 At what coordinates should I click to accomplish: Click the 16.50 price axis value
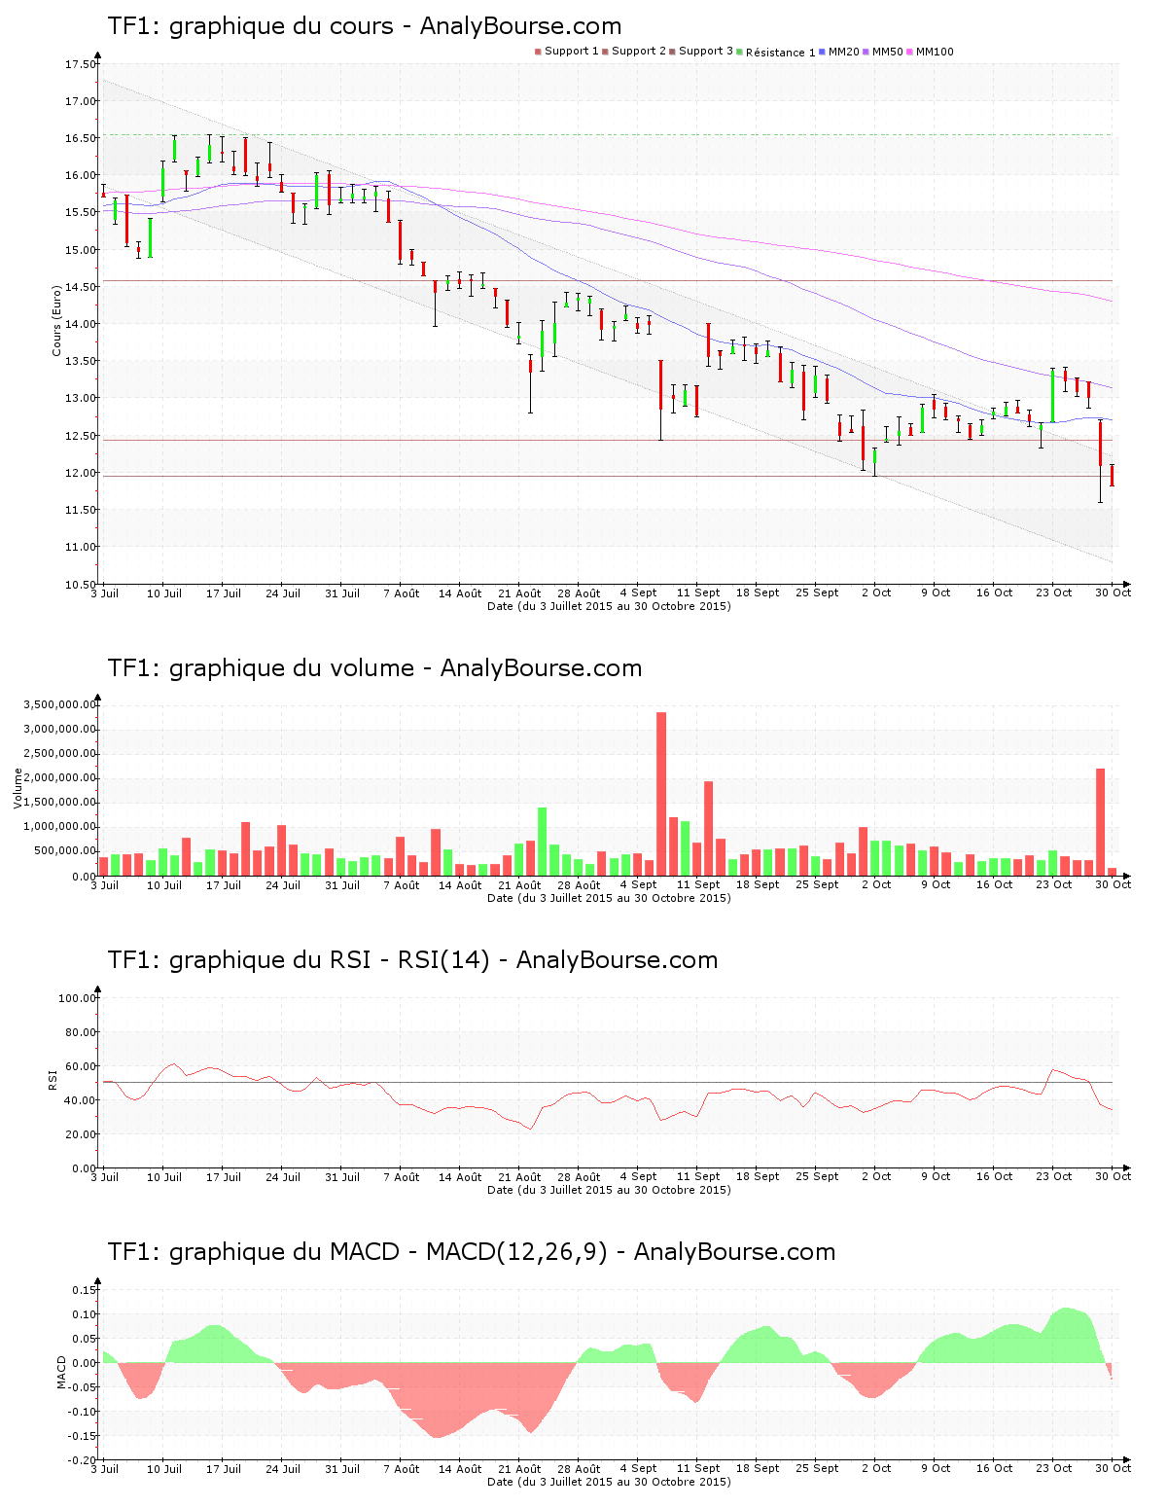point(80,138)
